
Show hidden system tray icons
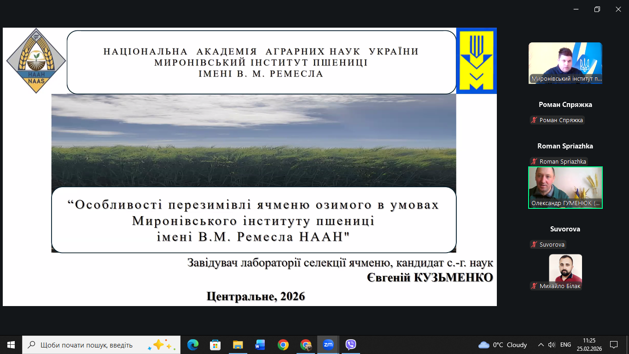click(541, 345)
